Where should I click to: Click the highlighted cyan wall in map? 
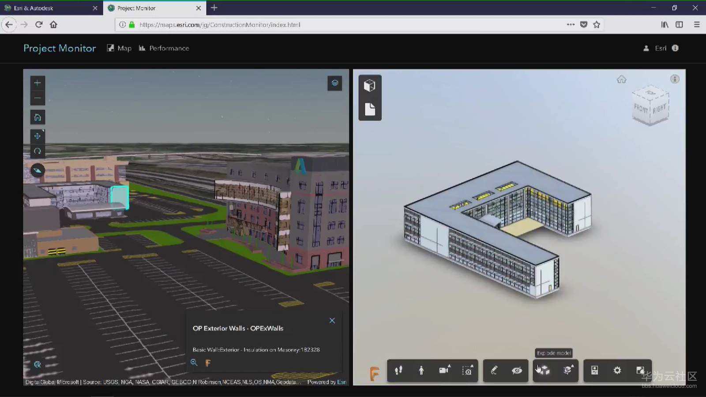point(120,197)
